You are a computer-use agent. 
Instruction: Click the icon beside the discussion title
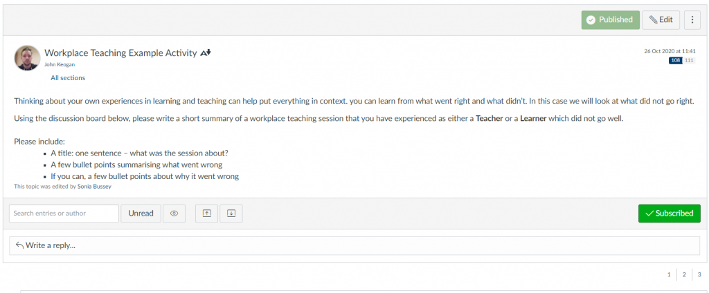click(206, 53)
